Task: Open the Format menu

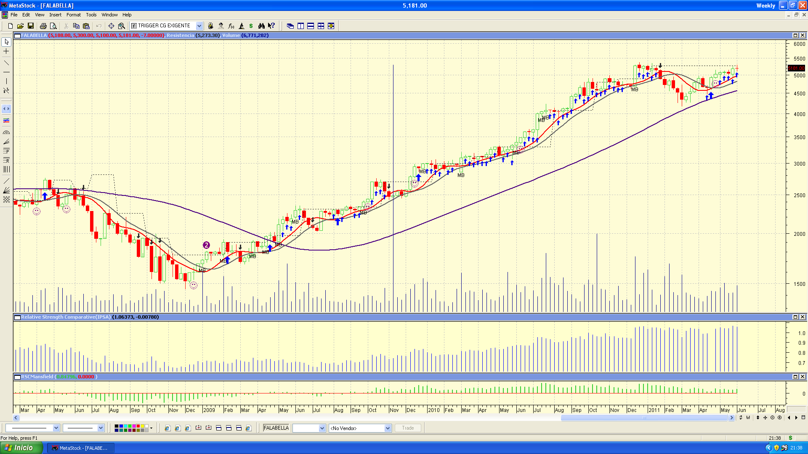Action: click(73, 15)
